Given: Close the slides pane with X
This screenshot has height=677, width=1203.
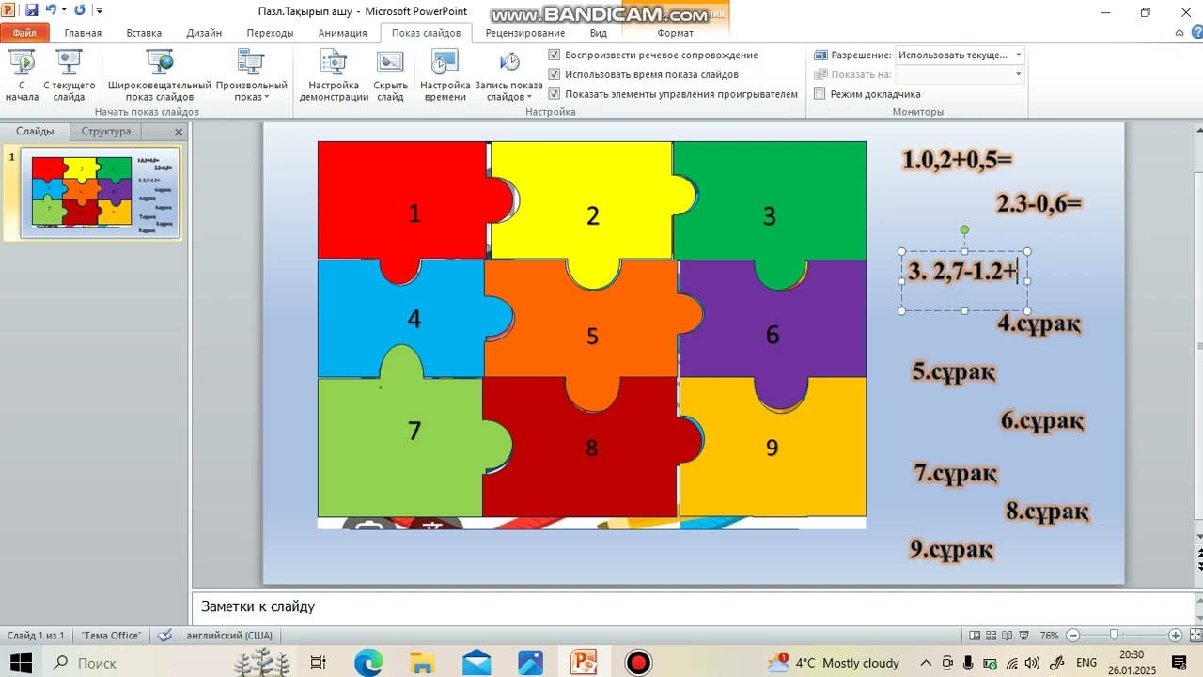Looking at the screenshot, I should pyautogui.click(x=179, y=132).
